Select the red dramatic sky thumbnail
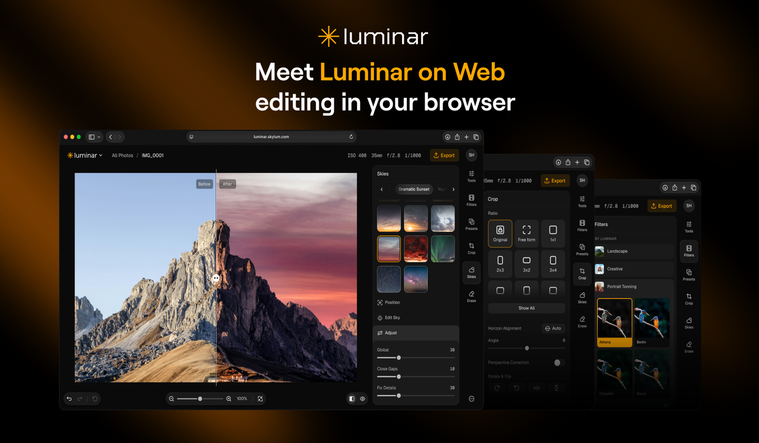This screenshot has width=759, height=443. click(x=416, y=248)
